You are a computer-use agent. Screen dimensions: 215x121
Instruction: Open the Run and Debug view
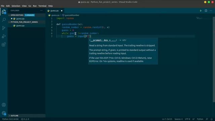click(x=4, y=36)
